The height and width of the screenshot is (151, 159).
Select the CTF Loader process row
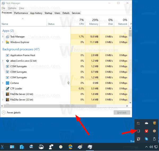coord(64,89)
